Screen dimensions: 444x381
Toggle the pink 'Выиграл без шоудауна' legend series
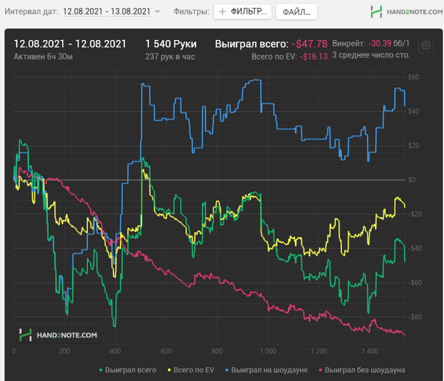point(362,370)
